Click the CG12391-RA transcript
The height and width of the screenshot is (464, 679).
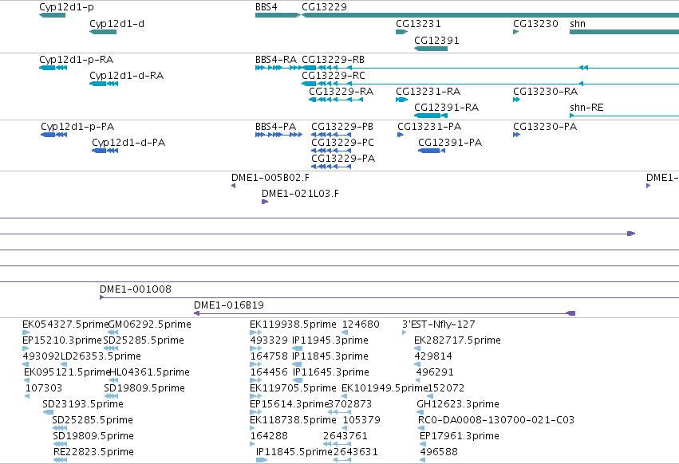pyautogui.click(x=430, y=116)
